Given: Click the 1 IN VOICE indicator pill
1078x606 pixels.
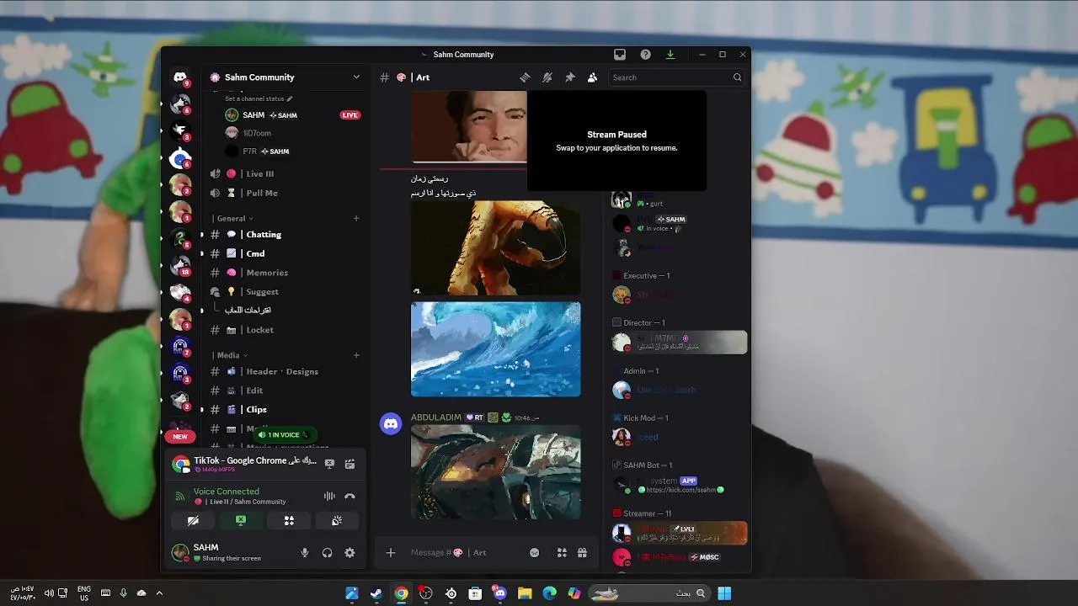Looking at the screenshot, I should pyautogui.click(x=284, y=435).
